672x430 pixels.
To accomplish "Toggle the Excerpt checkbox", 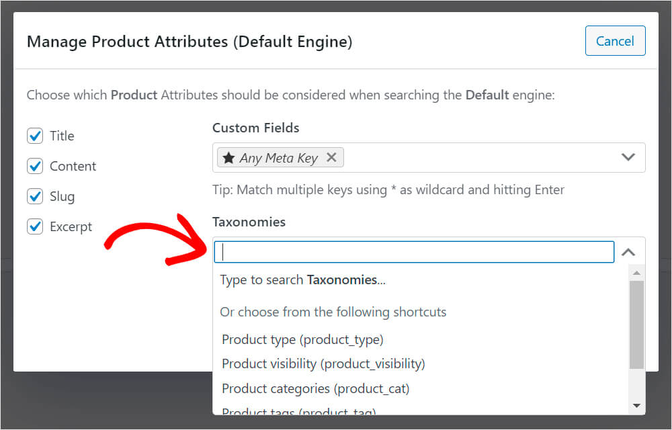I will click(x=35, y=226).
